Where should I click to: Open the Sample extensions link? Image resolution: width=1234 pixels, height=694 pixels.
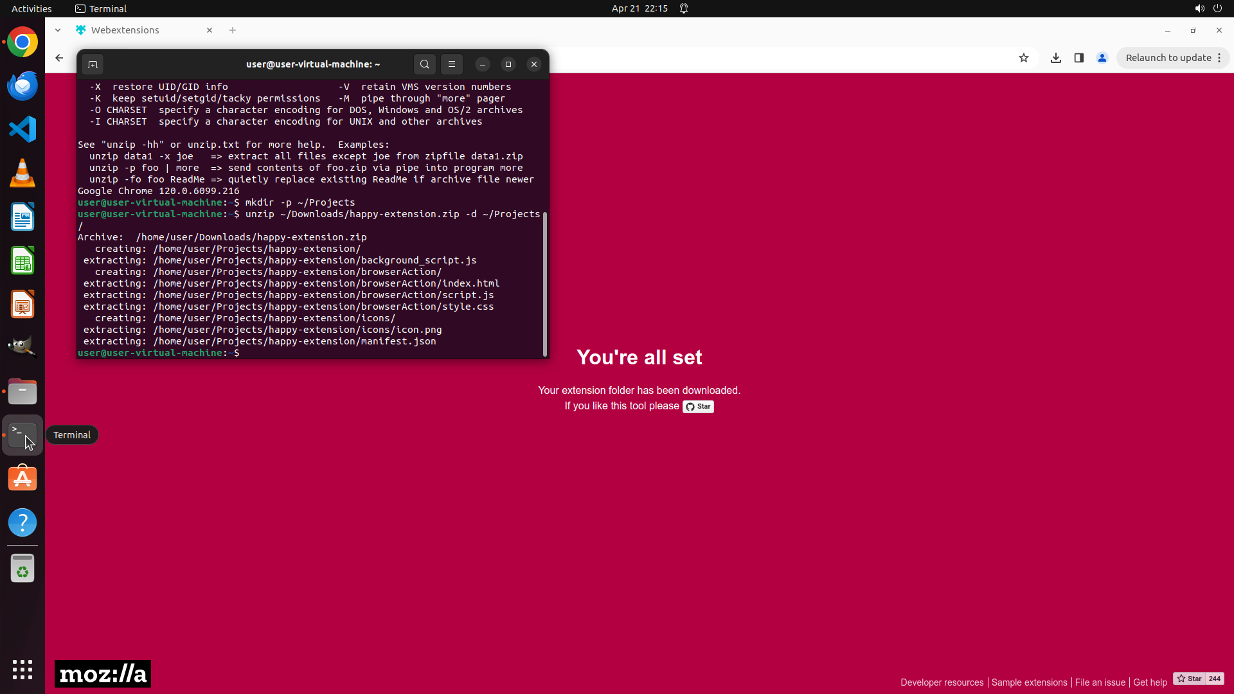(x=1029, y=682)
